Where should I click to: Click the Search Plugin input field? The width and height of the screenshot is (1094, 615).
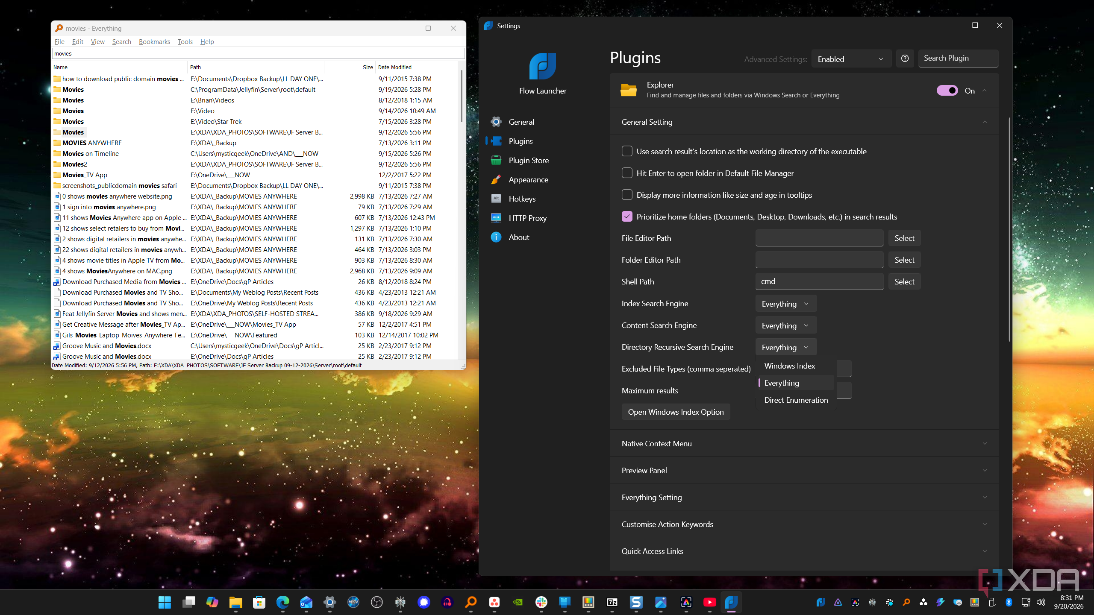tap(958, 59)
